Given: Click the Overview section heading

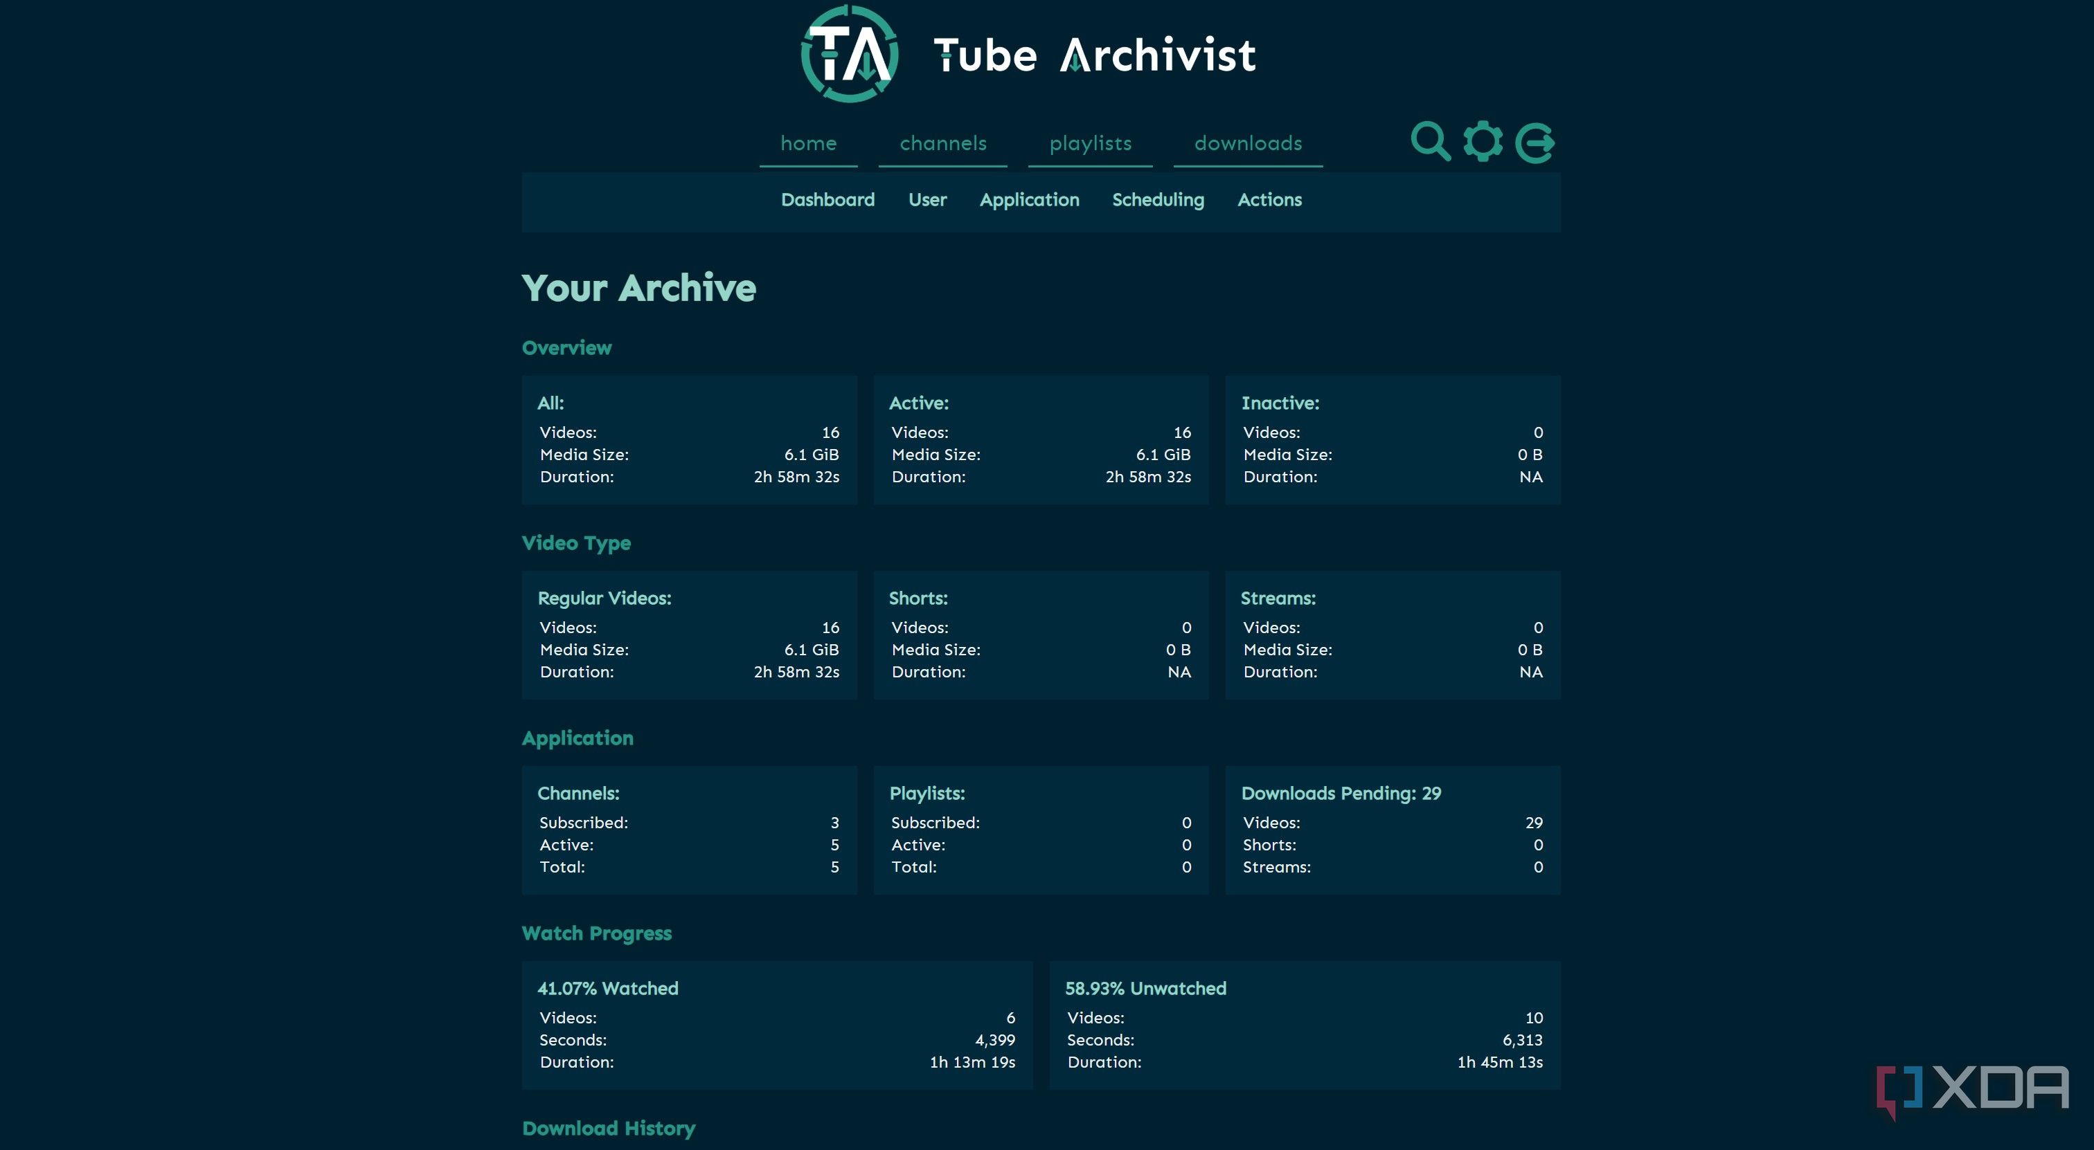Looking at the screenshot, I should pos(566,347).
